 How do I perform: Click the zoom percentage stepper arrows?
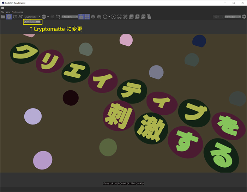click(x=223, y=17)
